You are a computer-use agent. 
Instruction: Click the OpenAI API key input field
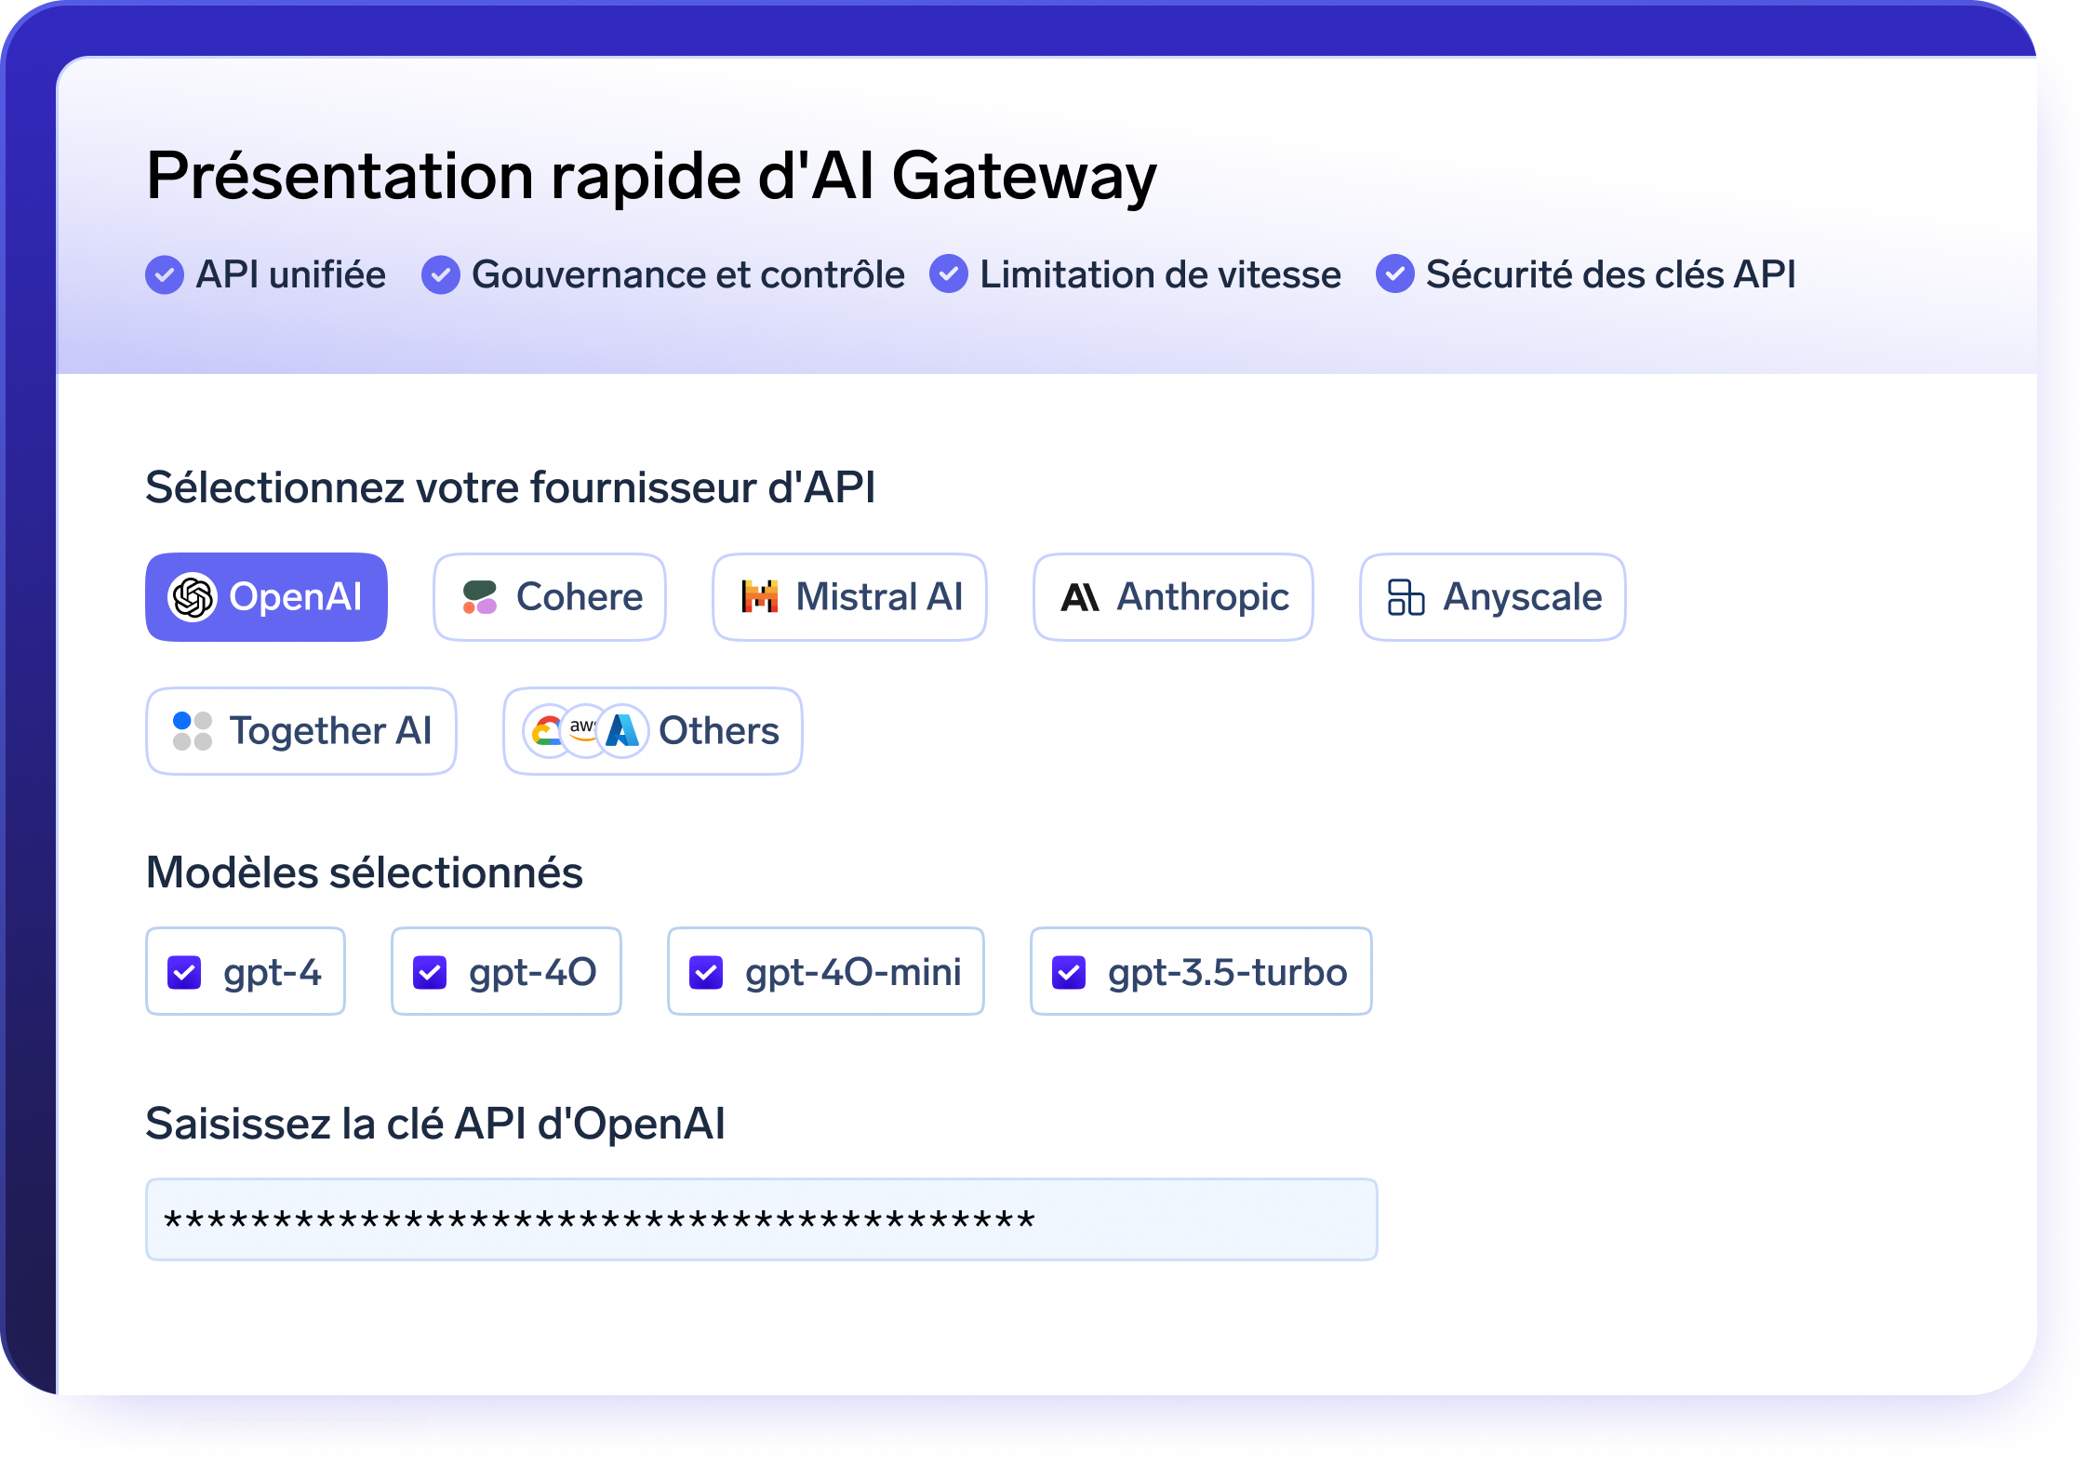pyautogui.click(x=762, y=1220)
